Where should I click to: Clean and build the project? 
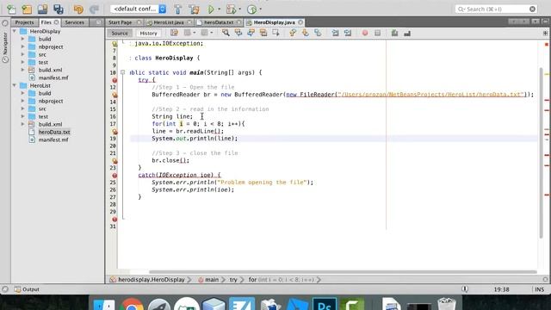194,9
